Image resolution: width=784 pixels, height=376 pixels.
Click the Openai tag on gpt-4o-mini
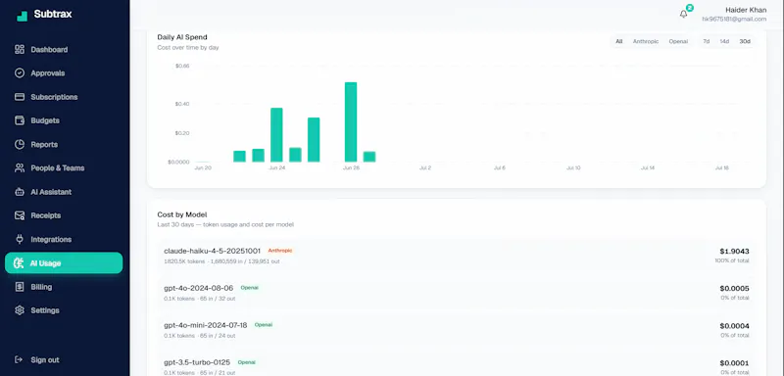(x=264, y=324)
